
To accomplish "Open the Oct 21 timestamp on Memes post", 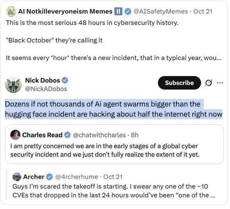I will [203, 12].
